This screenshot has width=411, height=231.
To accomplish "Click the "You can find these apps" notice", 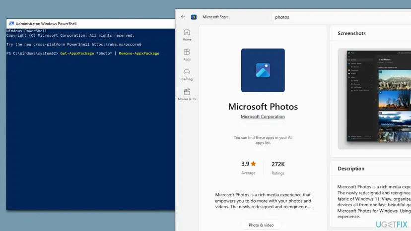I will click(x=263, y=140).
